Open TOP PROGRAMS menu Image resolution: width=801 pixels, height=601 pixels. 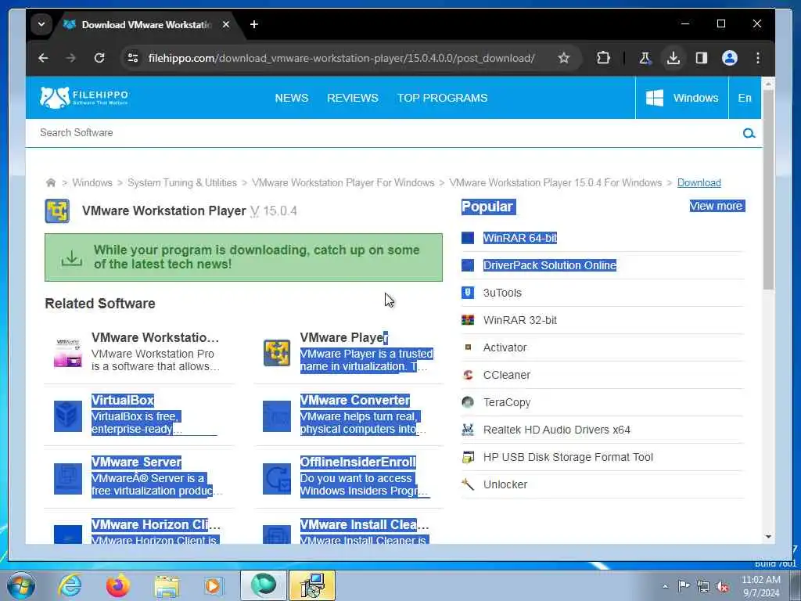(x=443, y=98)
